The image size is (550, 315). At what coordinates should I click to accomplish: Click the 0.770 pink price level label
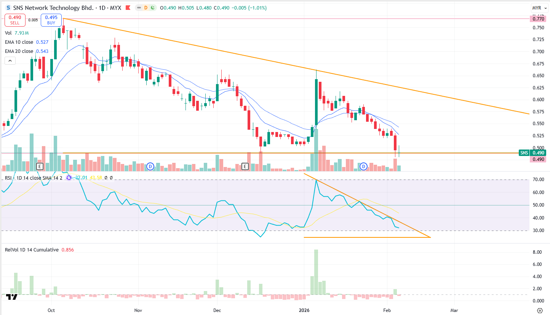[x=538, y=19]
